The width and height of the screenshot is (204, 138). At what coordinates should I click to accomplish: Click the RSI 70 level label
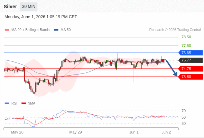click(x=184, y=111)
